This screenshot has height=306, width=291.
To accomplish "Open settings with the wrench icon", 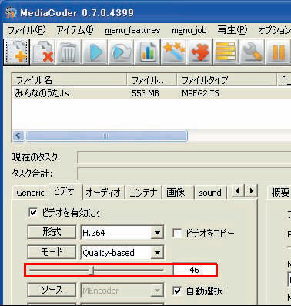I will point(253,52).
